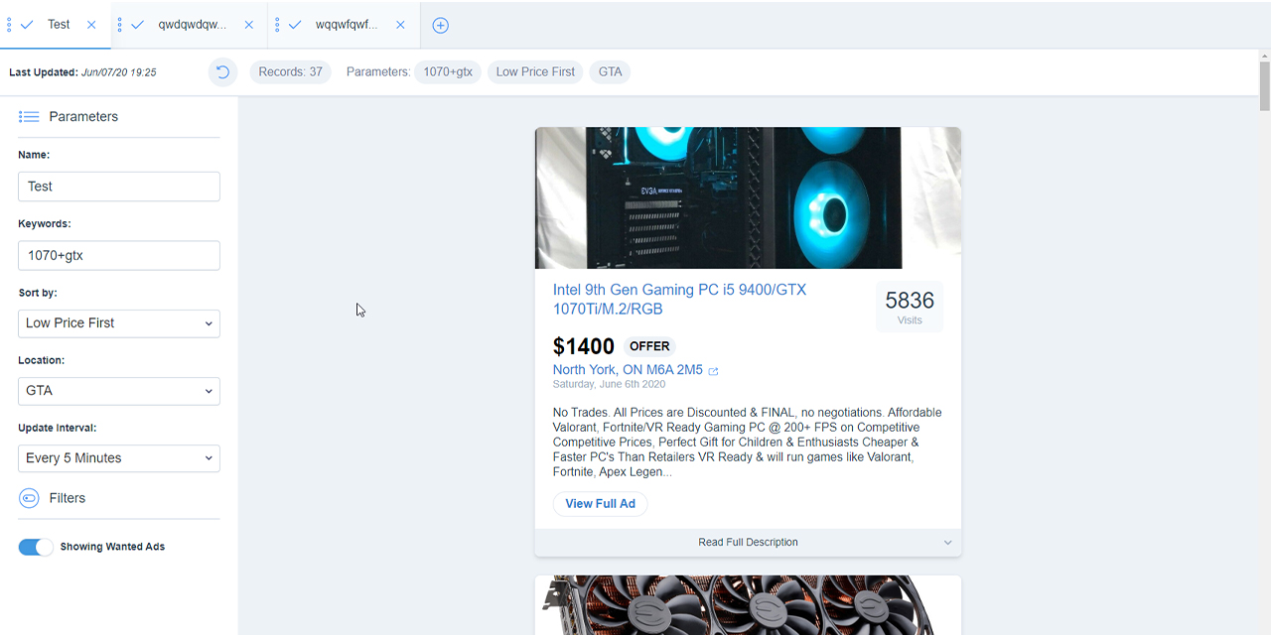Click the checkmark icon on the qwdqwdqw tab

[x=136, y=24]
